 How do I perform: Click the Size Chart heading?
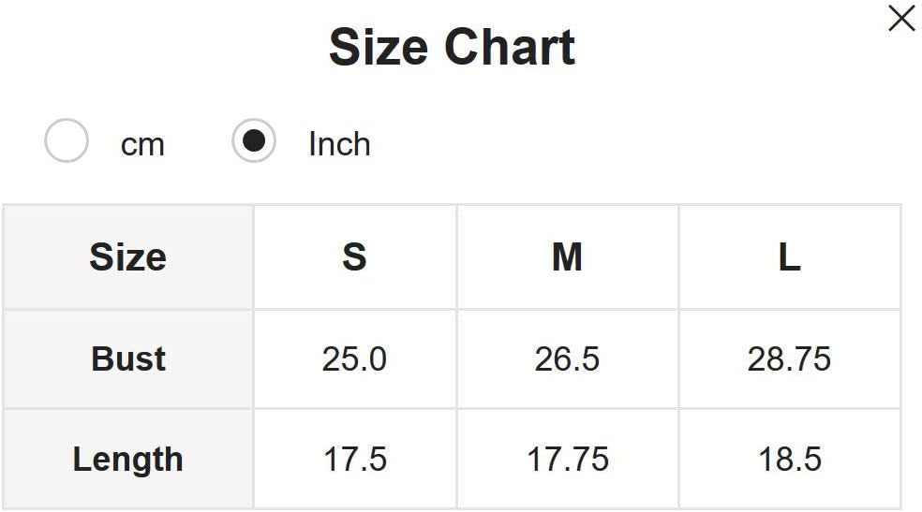click(x=452, y=47)
